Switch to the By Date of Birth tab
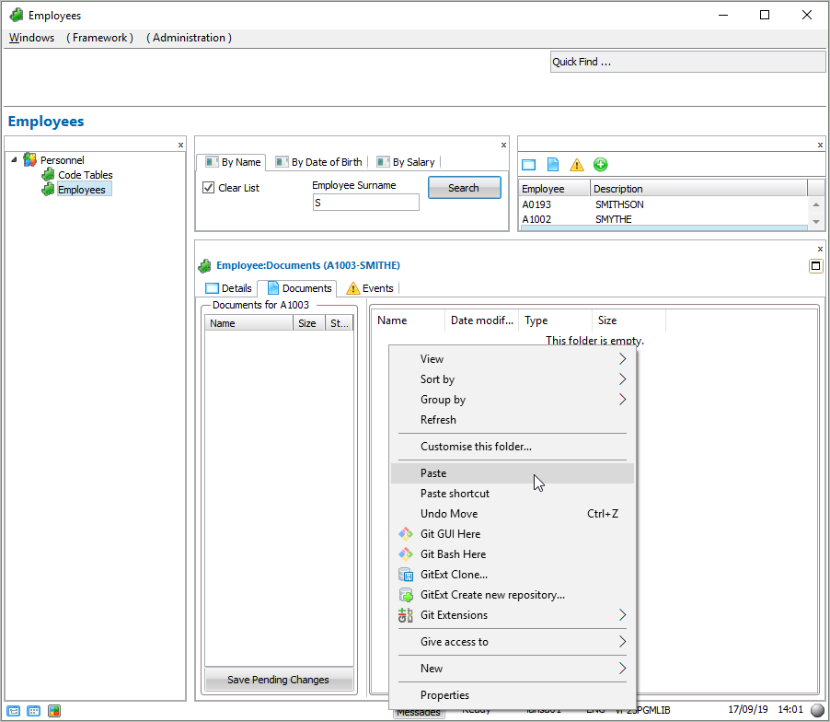The width and height of the screenshot is (830, 722). tap(319, 162)
